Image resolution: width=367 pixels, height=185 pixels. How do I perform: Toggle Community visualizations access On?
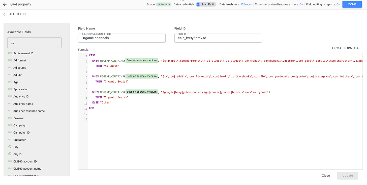tap(301, 4)
